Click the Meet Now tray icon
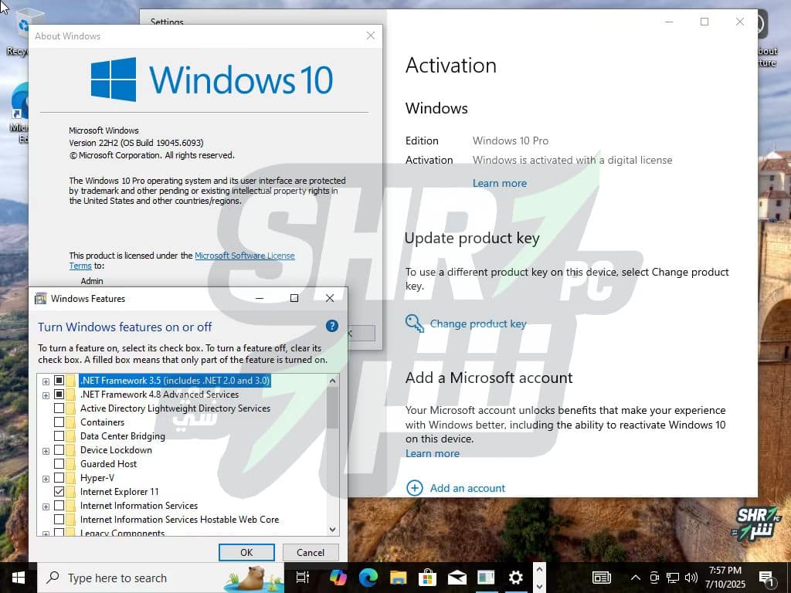This screenshot has height=593, width=791. 654,578
